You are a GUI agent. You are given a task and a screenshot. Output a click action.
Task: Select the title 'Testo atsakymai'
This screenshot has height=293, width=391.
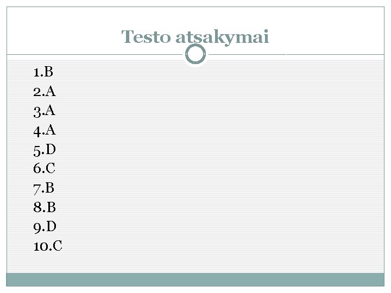(x=195, y=37)
